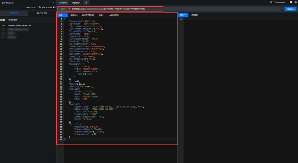Image resolution: width=298 pixels, height=163 pixels.
Task: Click the menu icon beside chat
Action: pyautogui.click(x=296, y=2)
